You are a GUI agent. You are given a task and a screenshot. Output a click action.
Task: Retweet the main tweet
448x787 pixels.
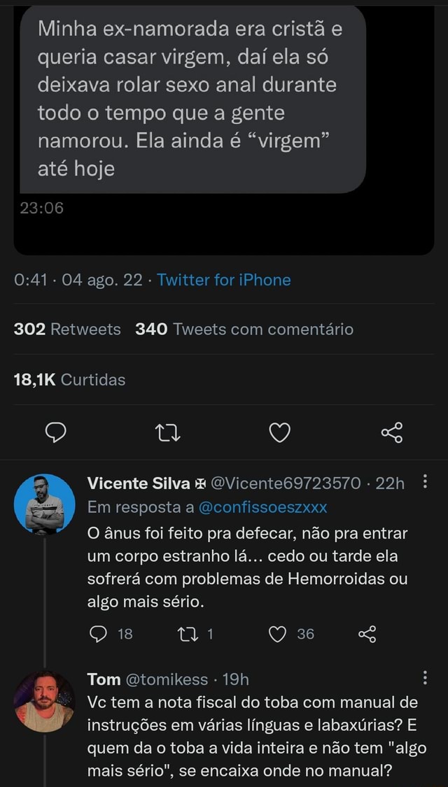point(167,434)
